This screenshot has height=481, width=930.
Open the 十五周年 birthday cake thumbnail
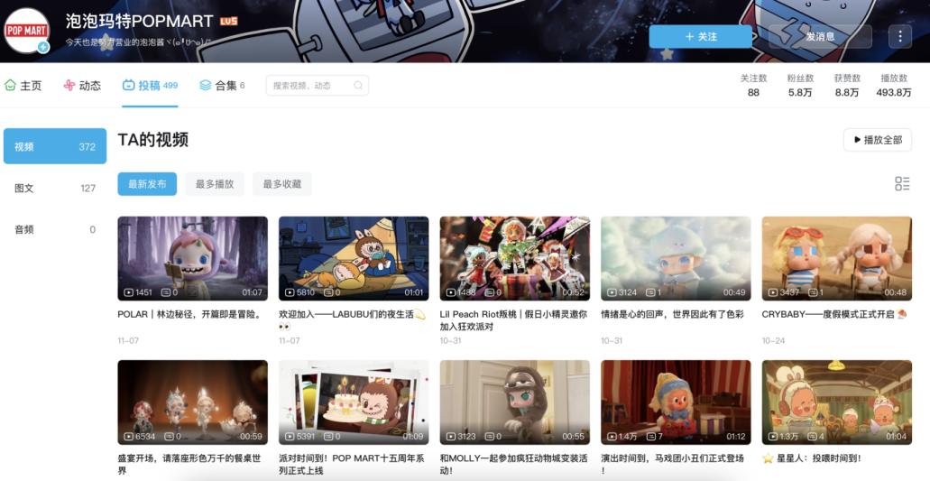pyautogui.click(x=354, y=402)
